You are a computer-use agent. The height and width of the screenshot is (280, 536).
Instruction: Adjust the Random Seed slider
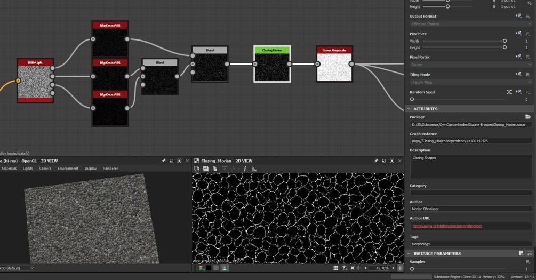pos(458,99)
